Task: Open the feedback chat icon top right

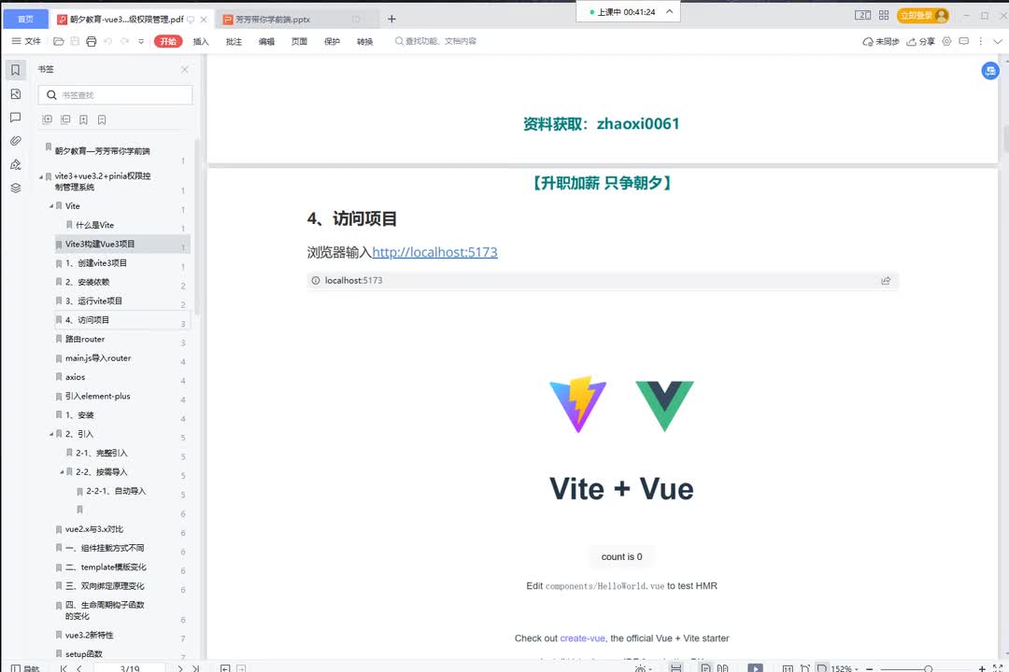Action: 964,41
